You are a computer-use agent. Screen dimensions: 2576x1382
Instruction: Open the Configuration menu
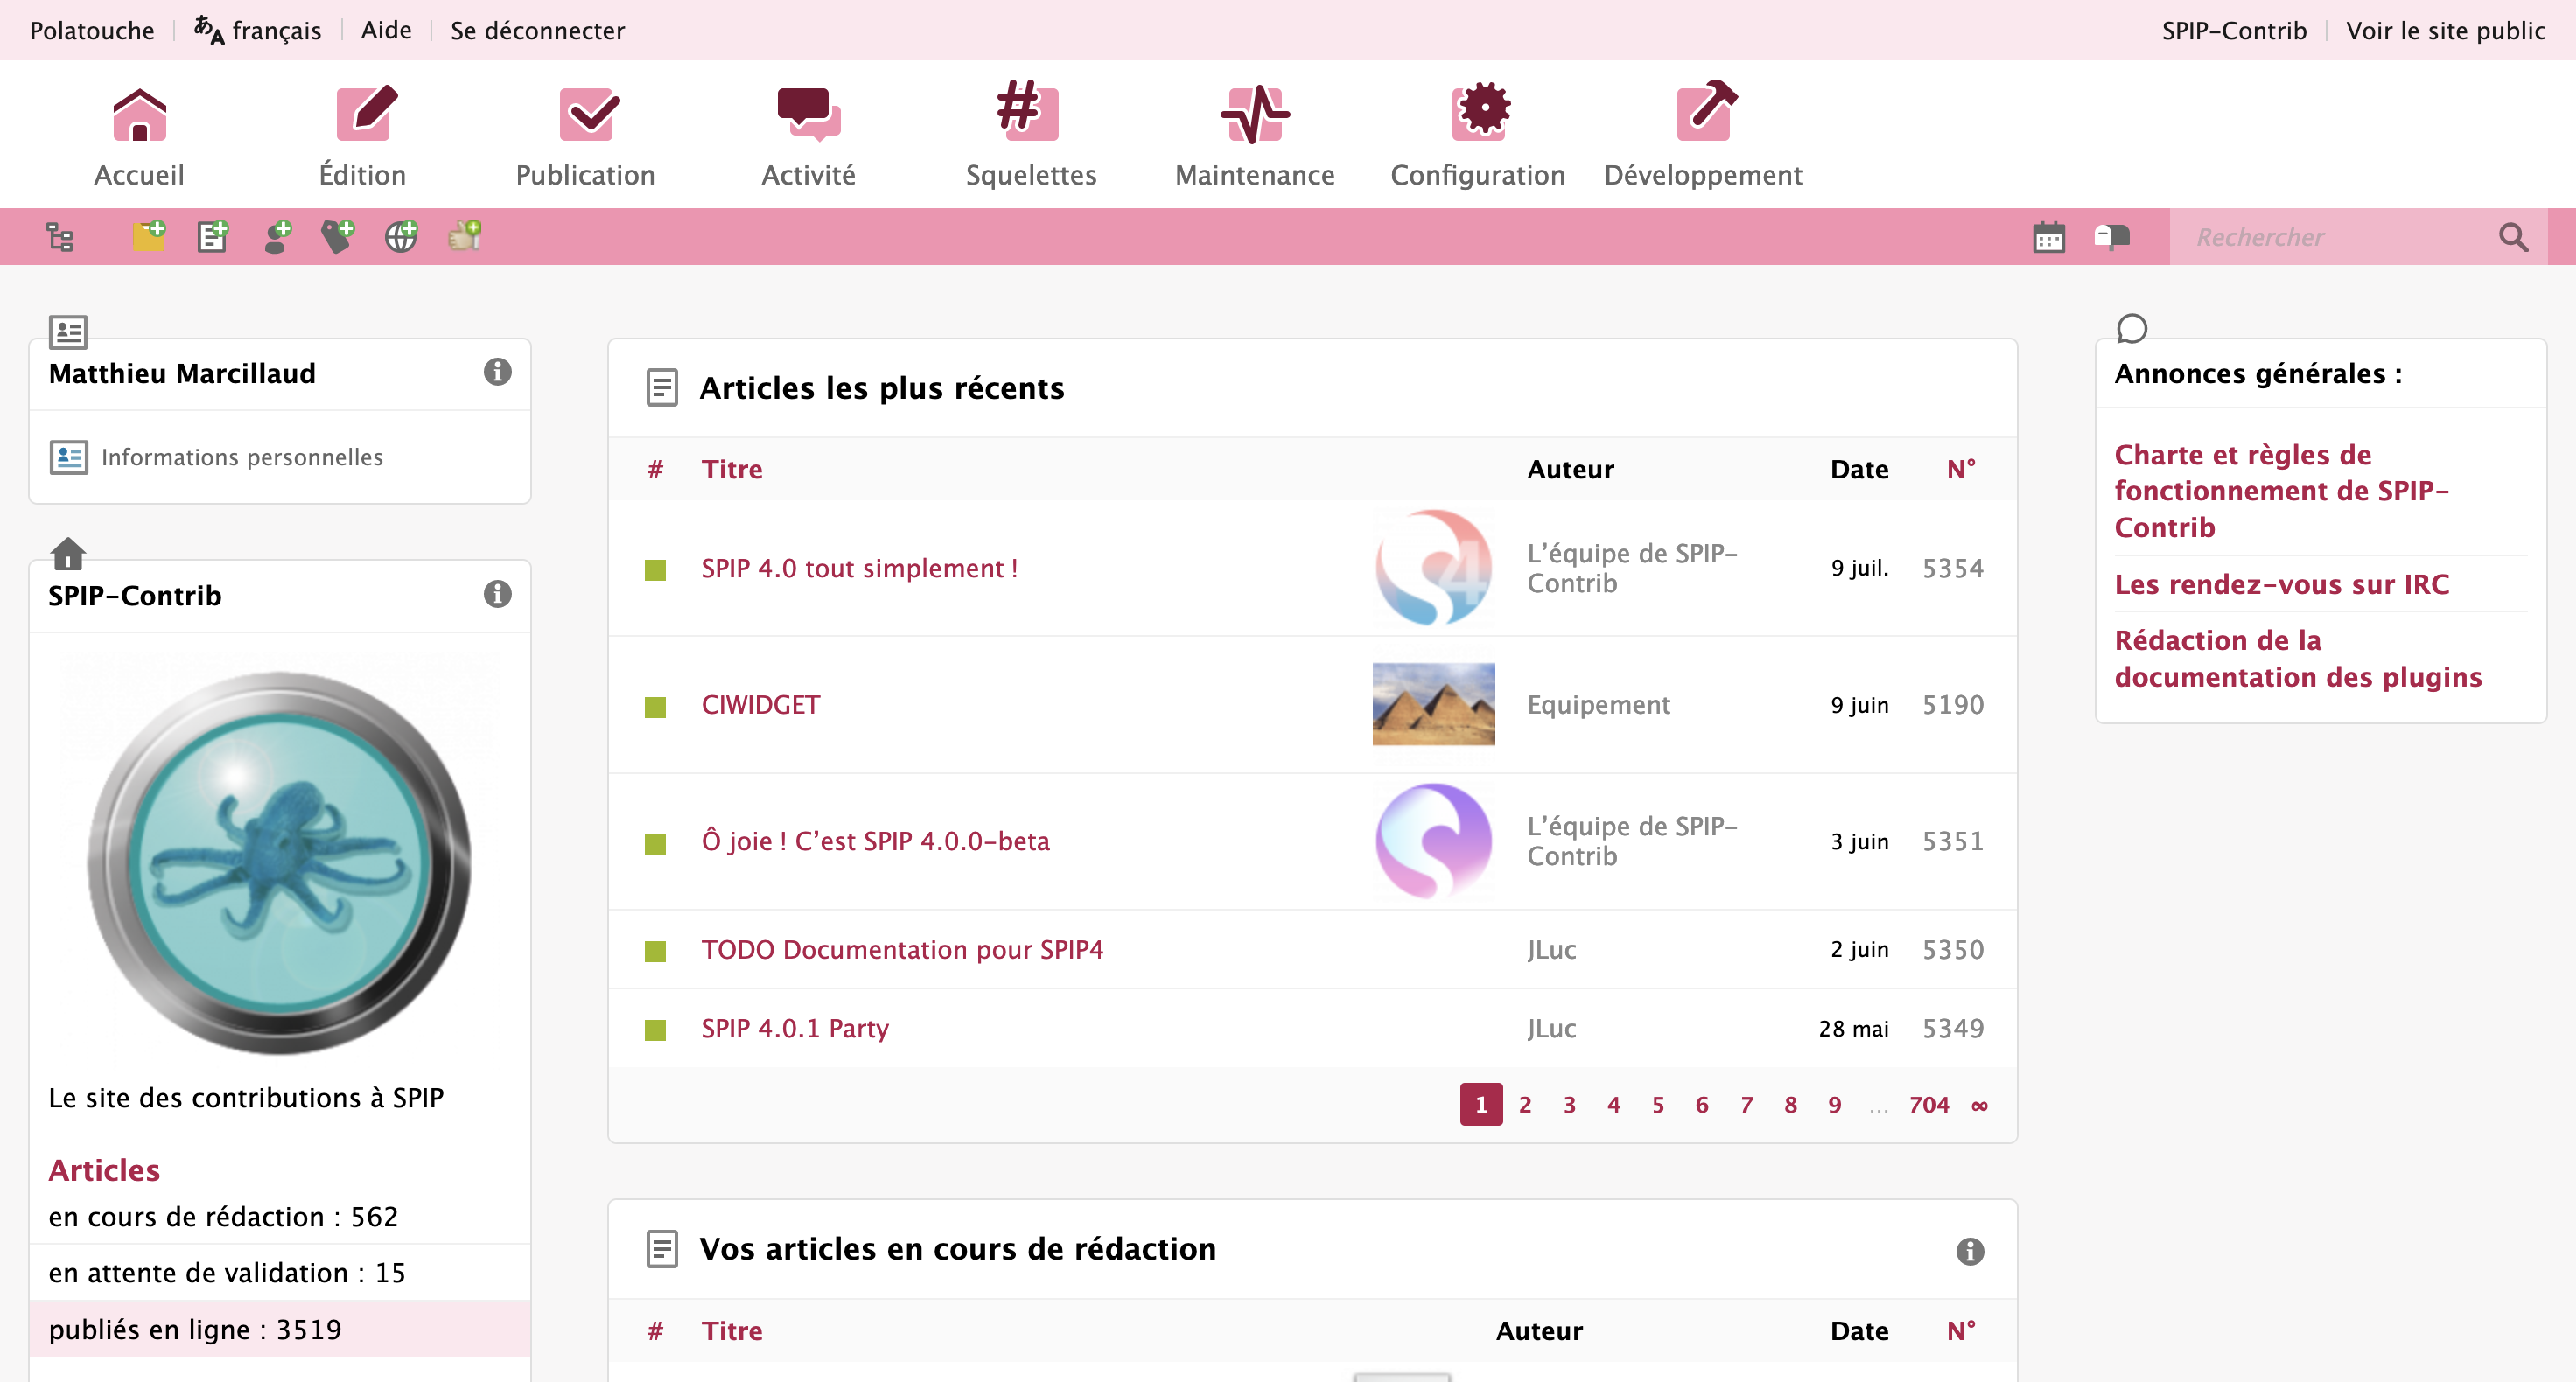(x=1477, y=136)
